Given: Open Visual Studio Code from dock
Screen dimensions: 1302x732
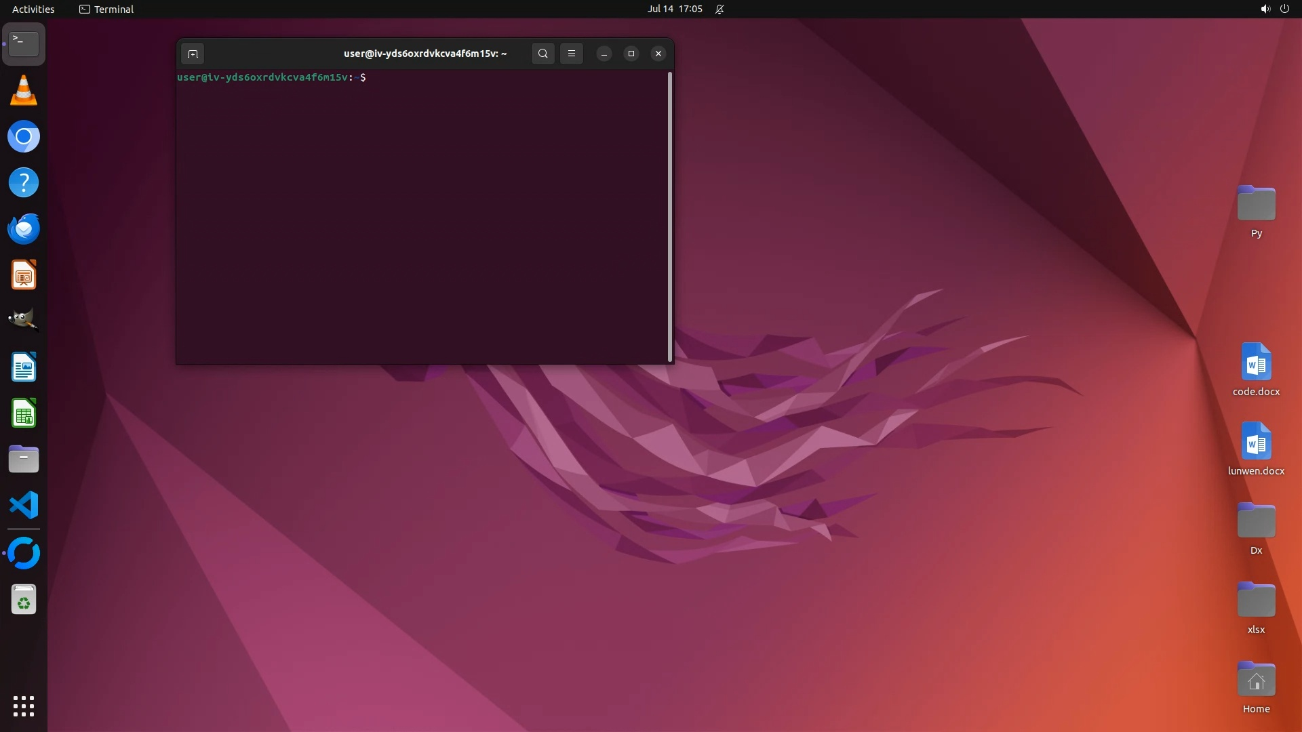Looking at the screenshot, I should coord(24,505).
